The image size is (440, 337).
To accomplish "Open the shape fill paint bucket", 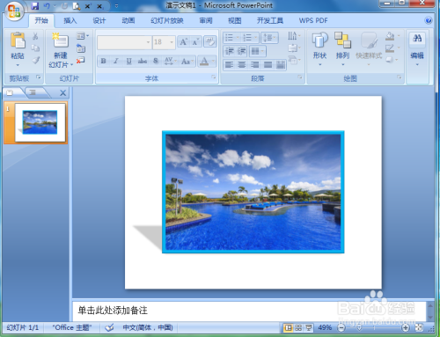I will [390, 36].
